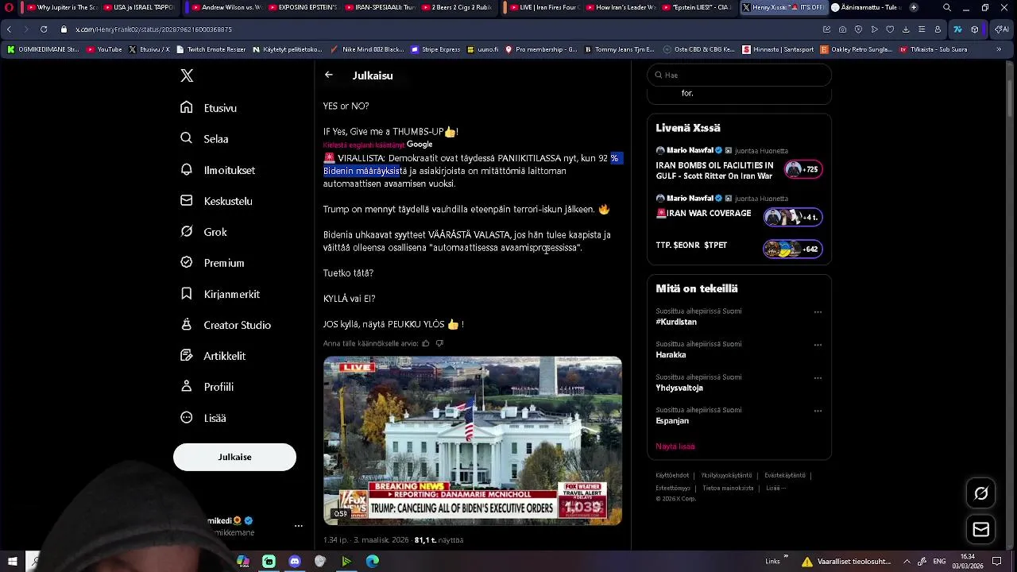Click the X logo in the sidebar
Screen dimensions: 1017x572
pyautogui.click(x=187, y=75)
